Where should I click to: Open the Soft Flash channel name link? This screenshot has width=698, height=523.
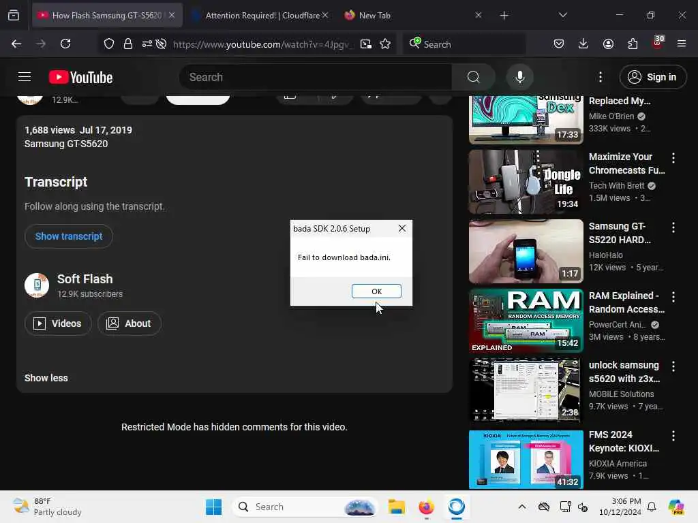coord(85,279)
